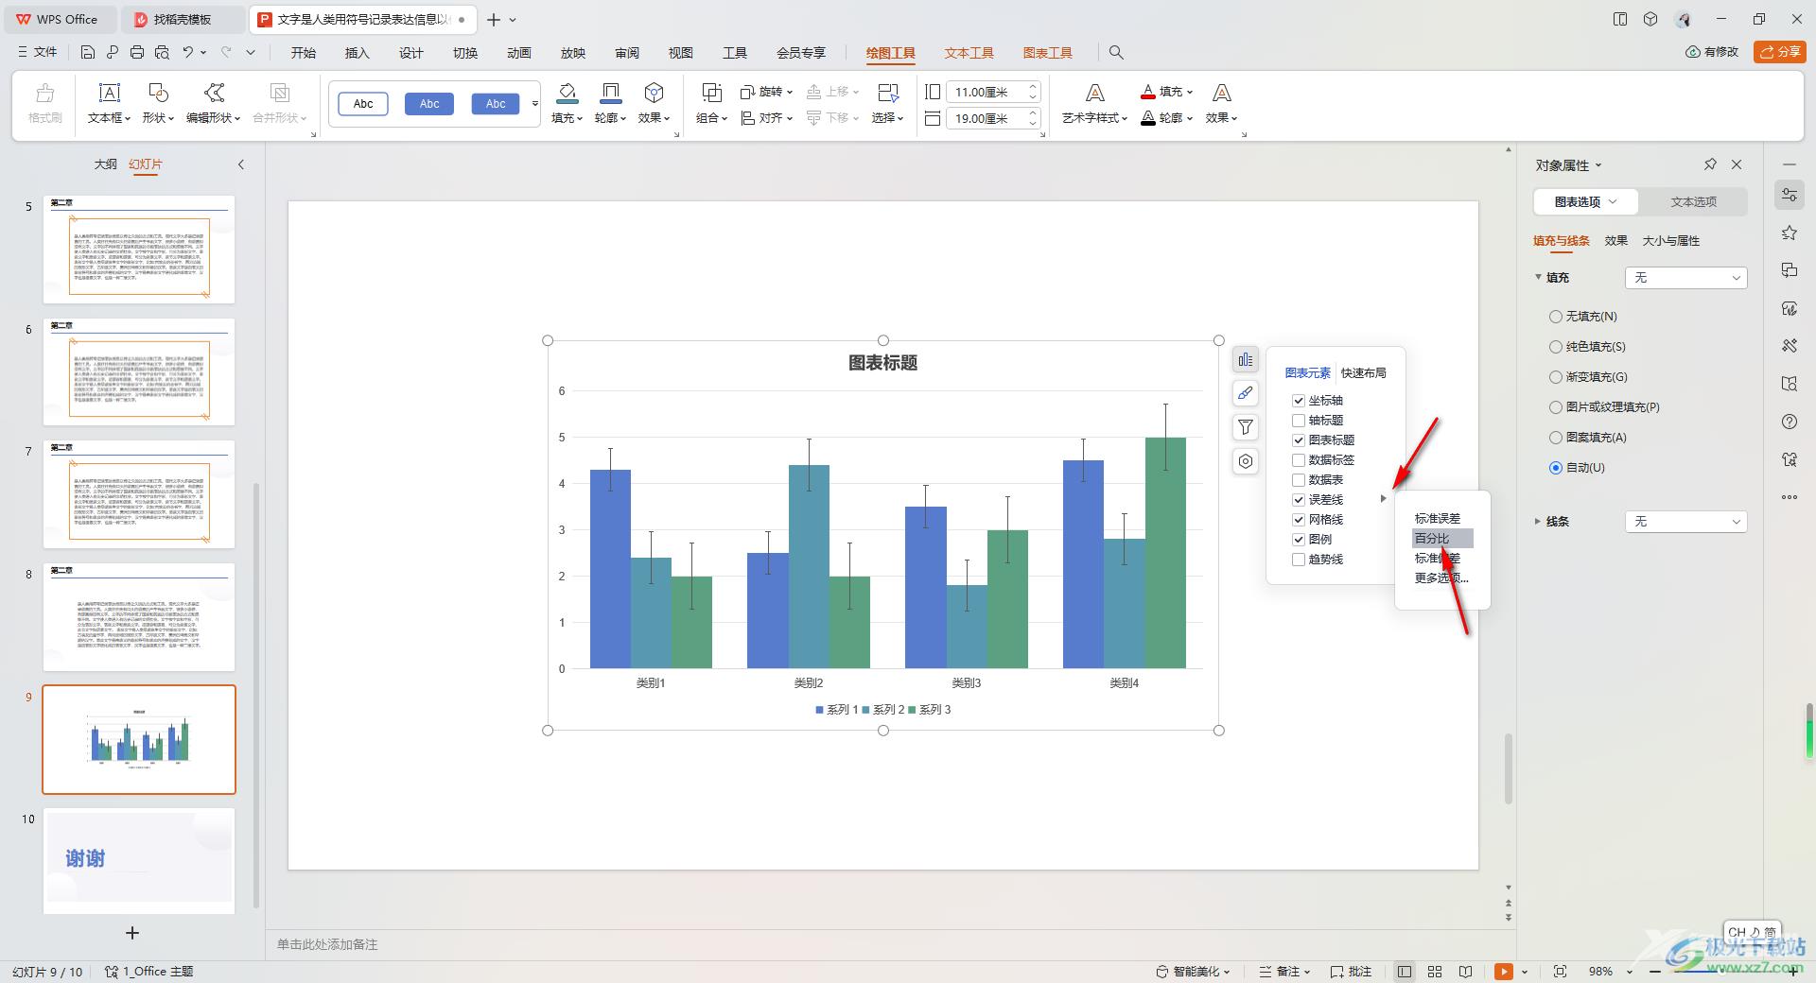Screen dimensions: 1816x983
Task: Open the 对齐 dropdown
Action: (x=766, y=118)
